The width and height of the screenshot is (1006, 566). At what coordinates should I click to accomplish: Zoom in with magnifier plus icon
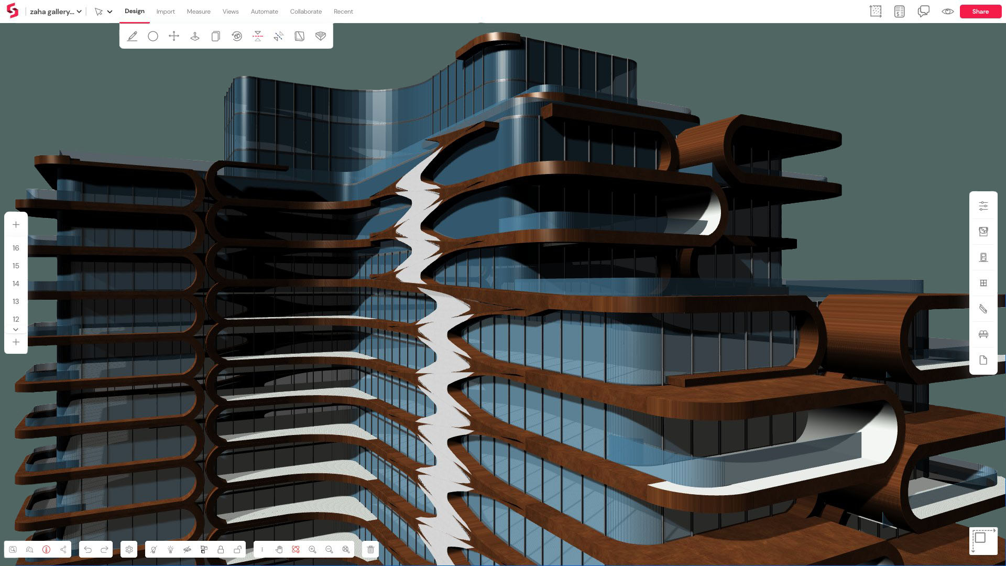point(312,549)
